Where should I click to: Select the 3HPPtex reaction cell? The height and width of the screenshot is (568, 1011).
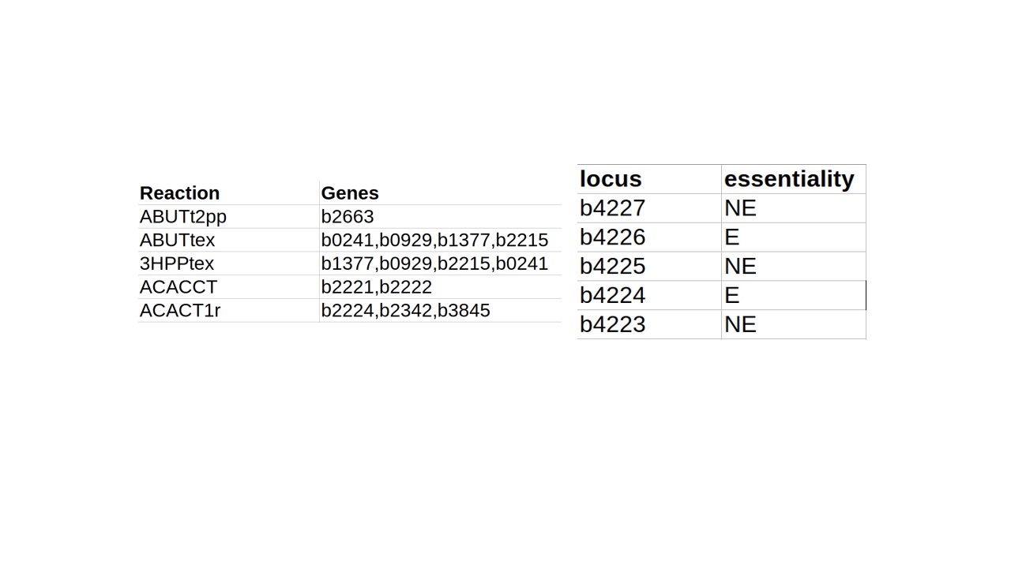point(177,263)
